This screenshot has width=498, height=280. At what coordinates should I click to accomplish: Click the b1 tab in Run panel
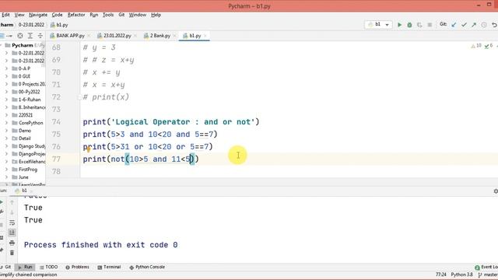pyautogui.click(x=21, y=191)
